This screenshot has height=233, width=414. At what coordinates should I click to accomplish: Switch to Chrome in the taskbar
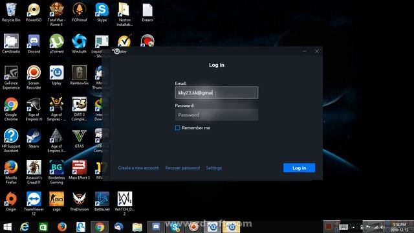tap(100, 227)
